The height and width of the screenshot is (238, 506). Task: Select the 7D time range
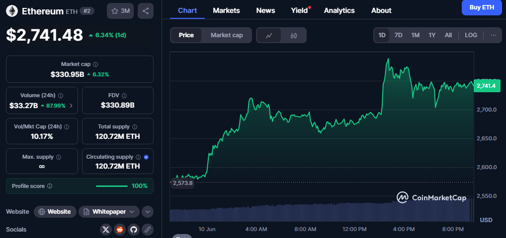point(399,35)
